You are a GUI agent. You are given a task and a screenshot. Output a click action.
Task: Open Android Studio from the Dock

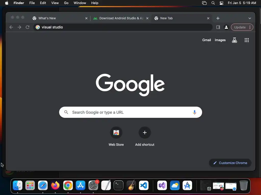coord(187,185)
